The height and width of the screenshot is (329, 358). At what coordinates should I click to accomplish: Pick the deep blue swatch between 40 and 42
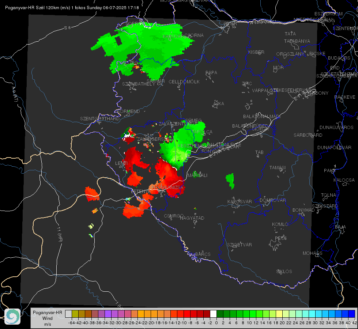coord(352,314)
